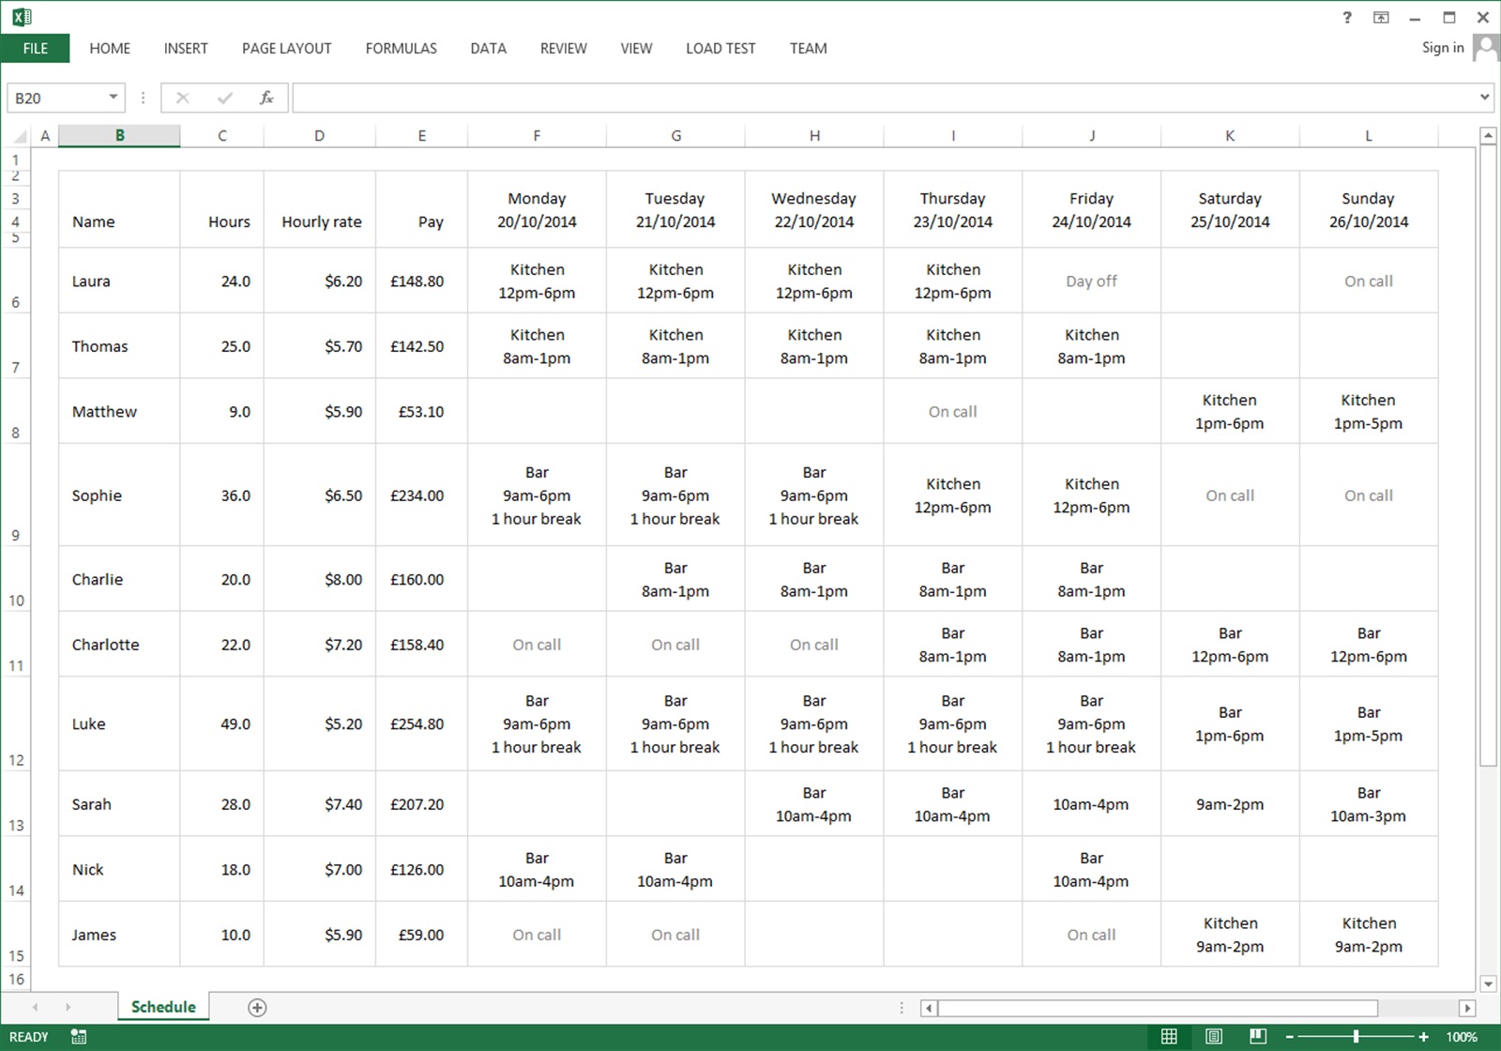Switch to the FORMULAS ribbon tab
The image size is (1501, 1051).
pyautogui.click(x=401, y=48)
